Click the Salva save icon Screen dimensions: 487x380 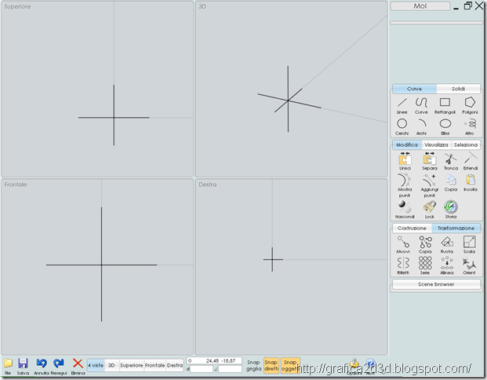[23, 367]
